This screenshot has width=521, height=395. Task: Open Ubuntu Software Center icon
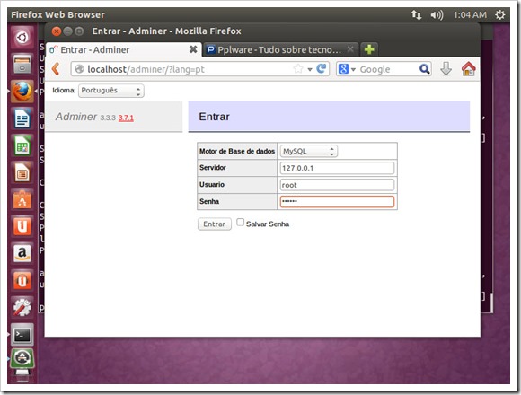click(x=22, y=200)
